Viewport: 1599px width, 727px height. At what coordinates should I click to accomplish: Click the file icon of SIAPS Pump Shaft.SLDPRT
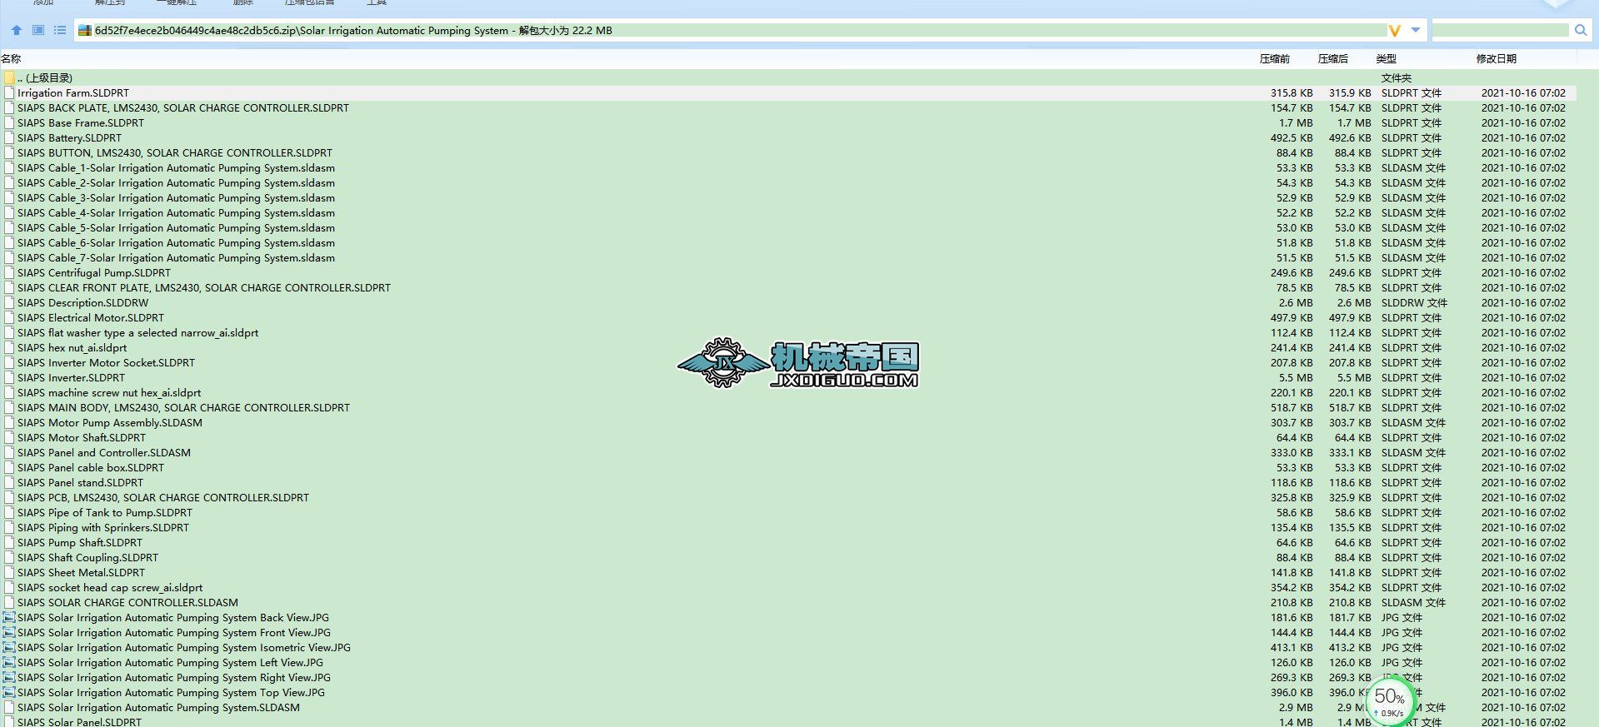click(x=9, y=543)
